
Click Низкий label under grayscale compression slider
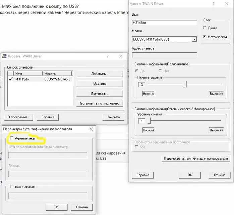pos(148,130)
